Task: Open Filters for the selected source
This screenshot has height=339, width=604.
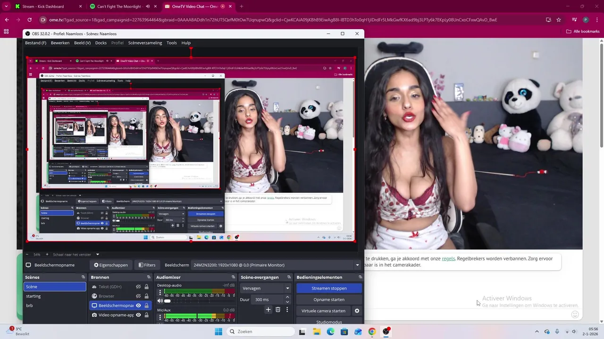Action: point(147,265)
